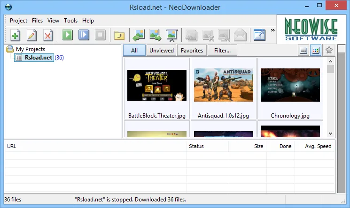
Task: Click the 'is stopped' status message
Action: [130, 199]
